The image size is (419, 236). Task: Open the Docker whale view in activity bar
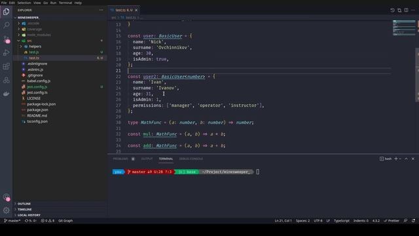[6, 94]
